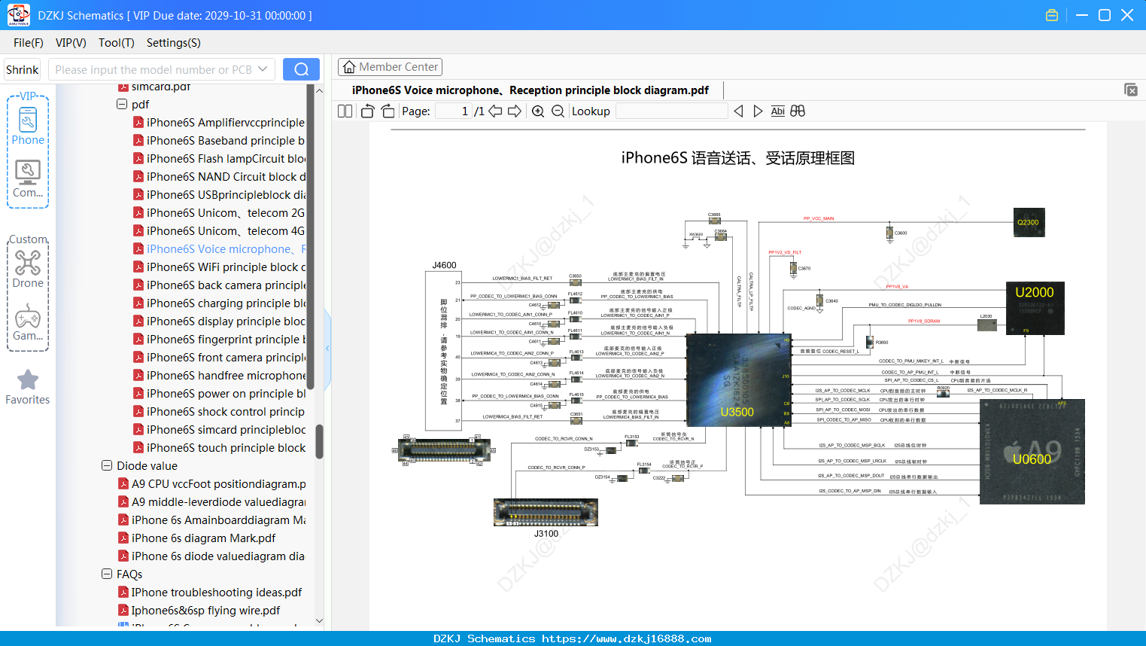Click PDF icon of IPhone troubleshooting ideas
Screen dimensions: 1146x646
pos(123,593)
